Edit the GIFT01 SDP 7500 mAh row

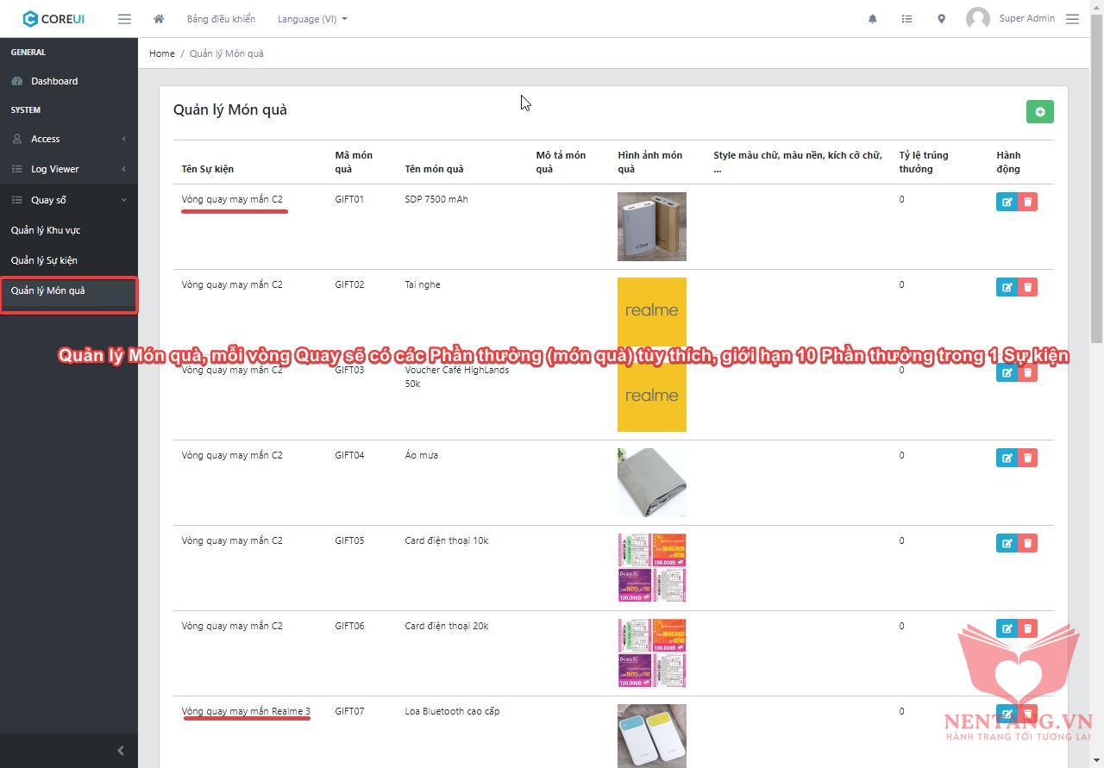click(1007, 202)
